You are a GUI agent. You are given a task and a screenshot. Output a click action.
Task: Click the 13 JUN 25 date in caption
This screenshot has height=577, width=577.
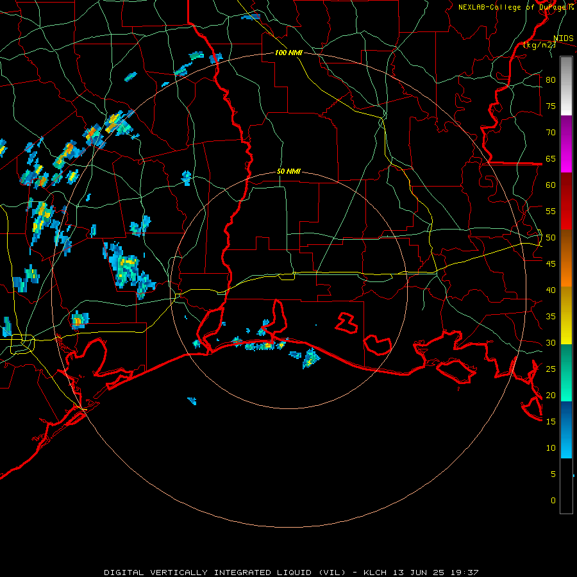point(419,573)
